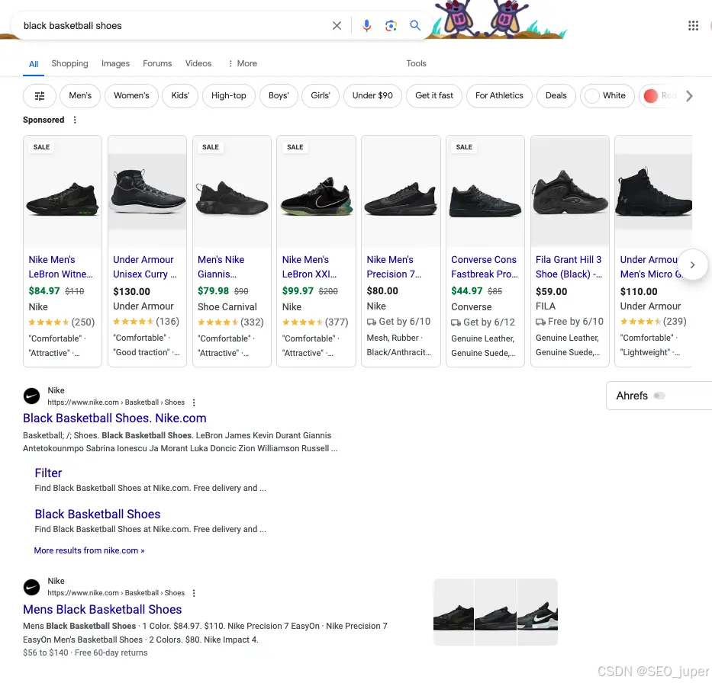Submit search with the magnifier icon

tap(415, 25)
